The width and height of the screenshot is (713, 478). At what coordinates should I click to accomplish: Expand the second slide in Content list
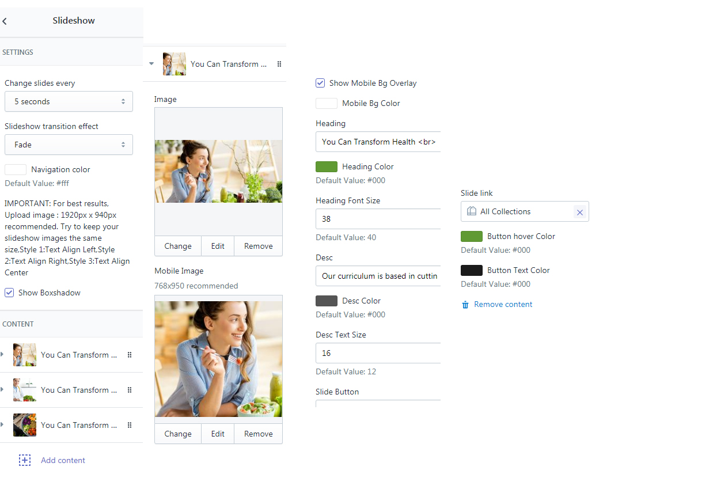pyautogui.click(x=2, y=390)
